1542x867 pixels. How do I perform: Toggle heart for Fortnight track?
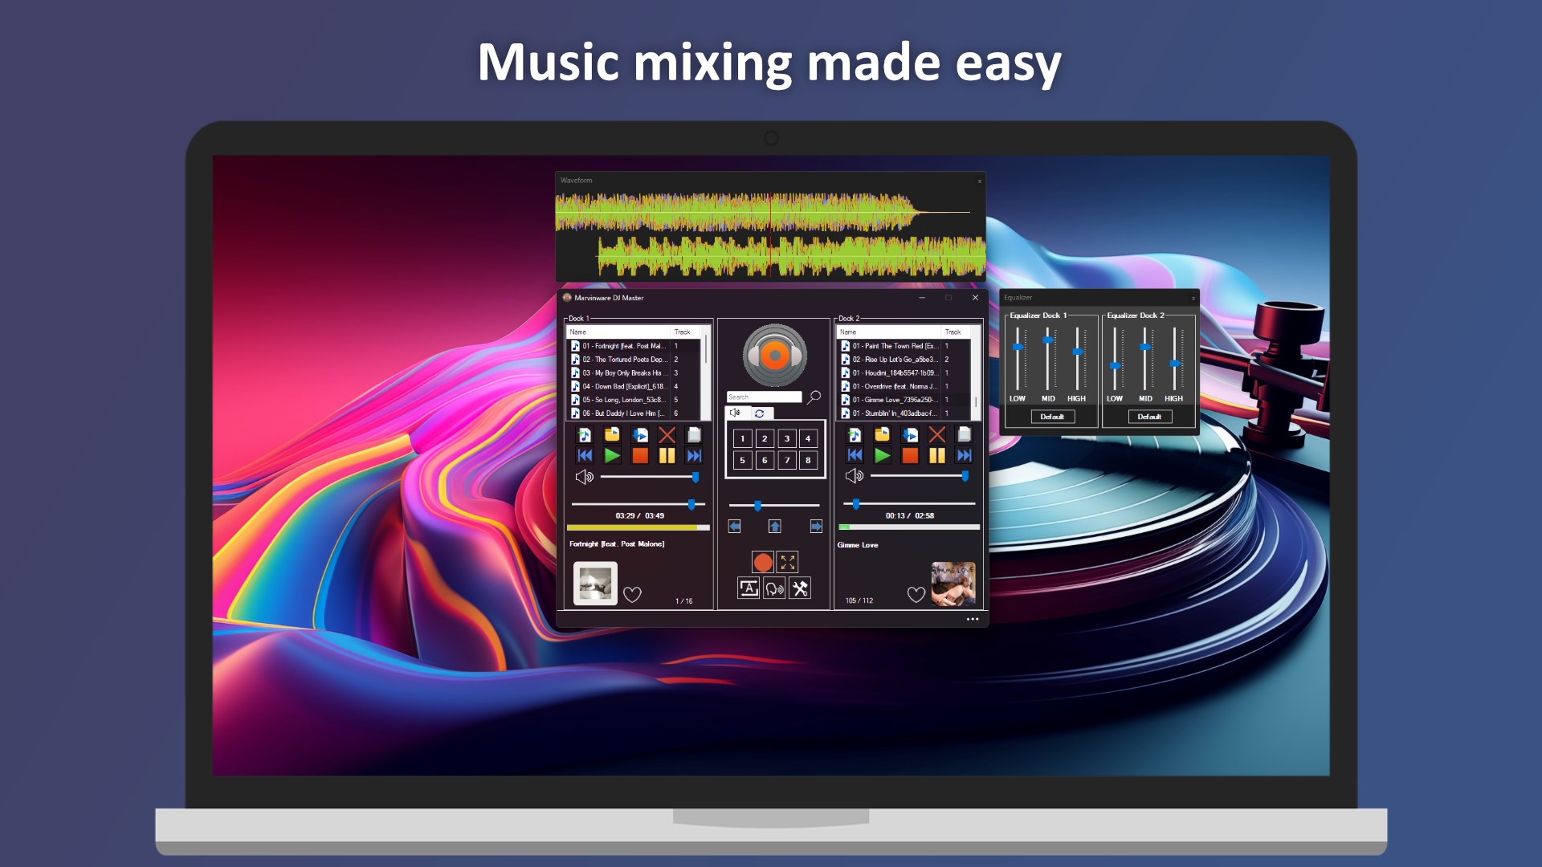pyautogui.click(x=633, y=595)
